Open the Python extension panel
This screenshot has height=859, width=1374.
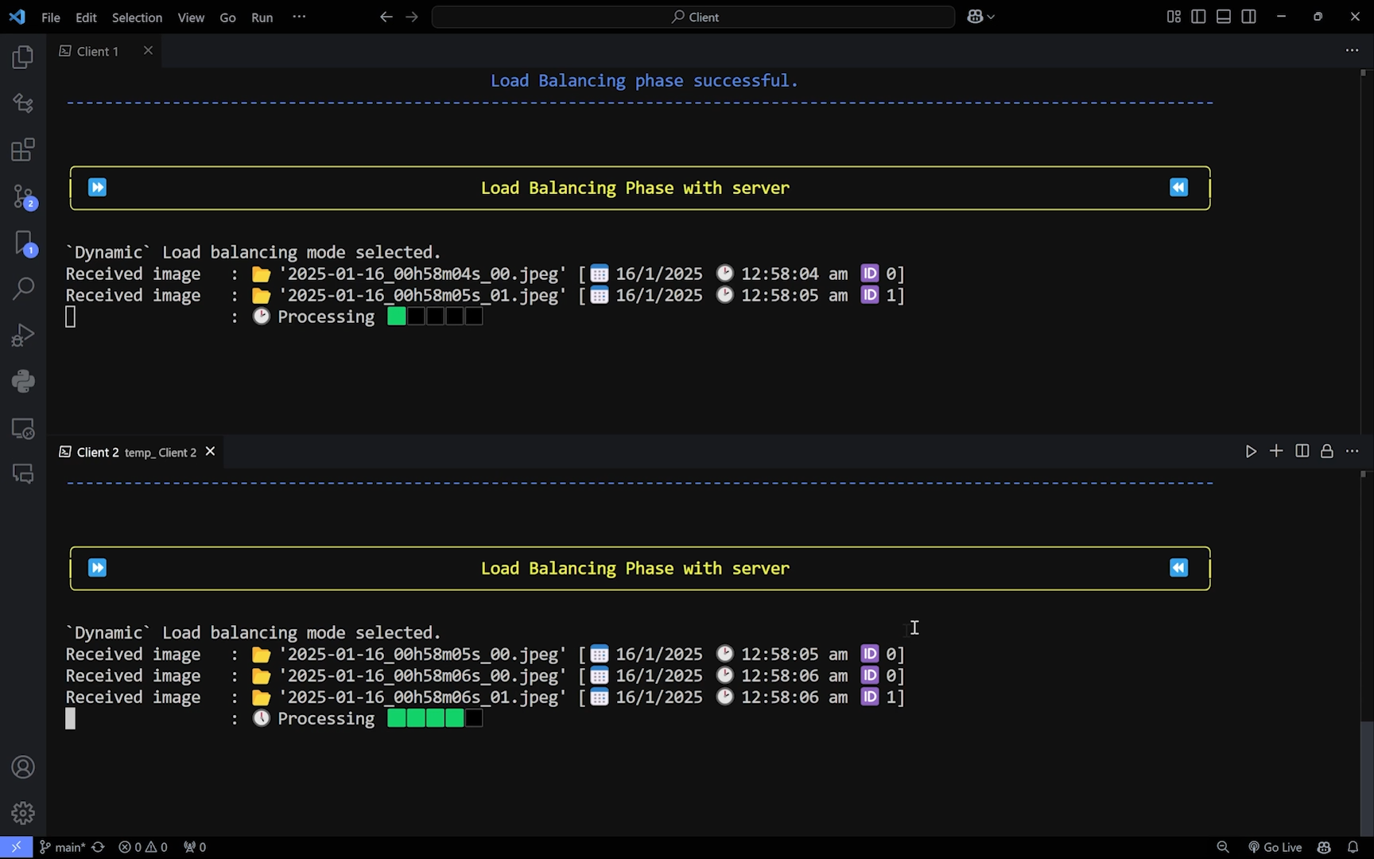(x=23, y=381)
